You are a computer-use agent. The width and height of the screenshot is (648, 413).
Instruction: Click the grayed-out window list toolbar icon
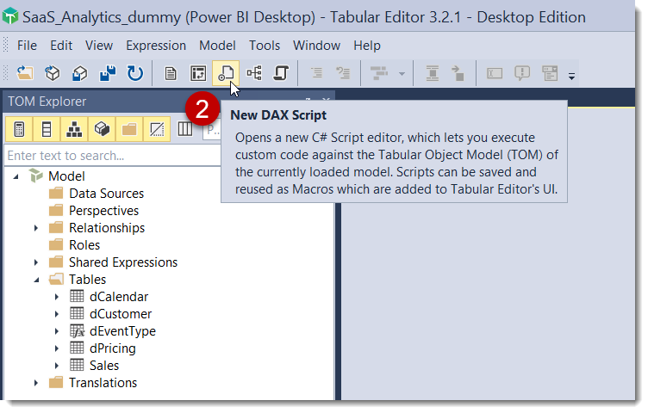coord(550,73)
